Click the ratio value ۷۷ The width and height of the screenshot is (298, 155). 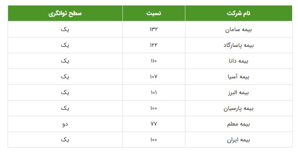point(154,124)
